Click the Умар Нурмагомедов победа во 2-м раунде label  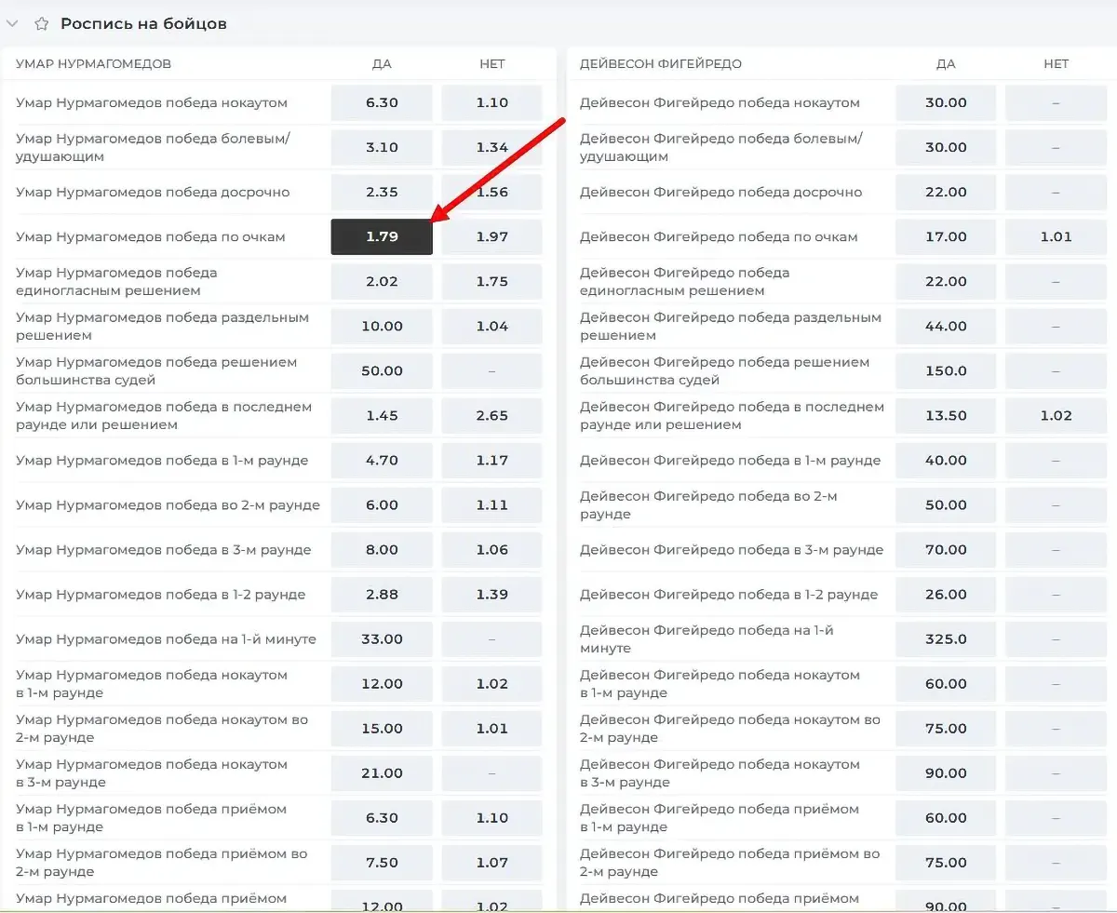point(168,504)
